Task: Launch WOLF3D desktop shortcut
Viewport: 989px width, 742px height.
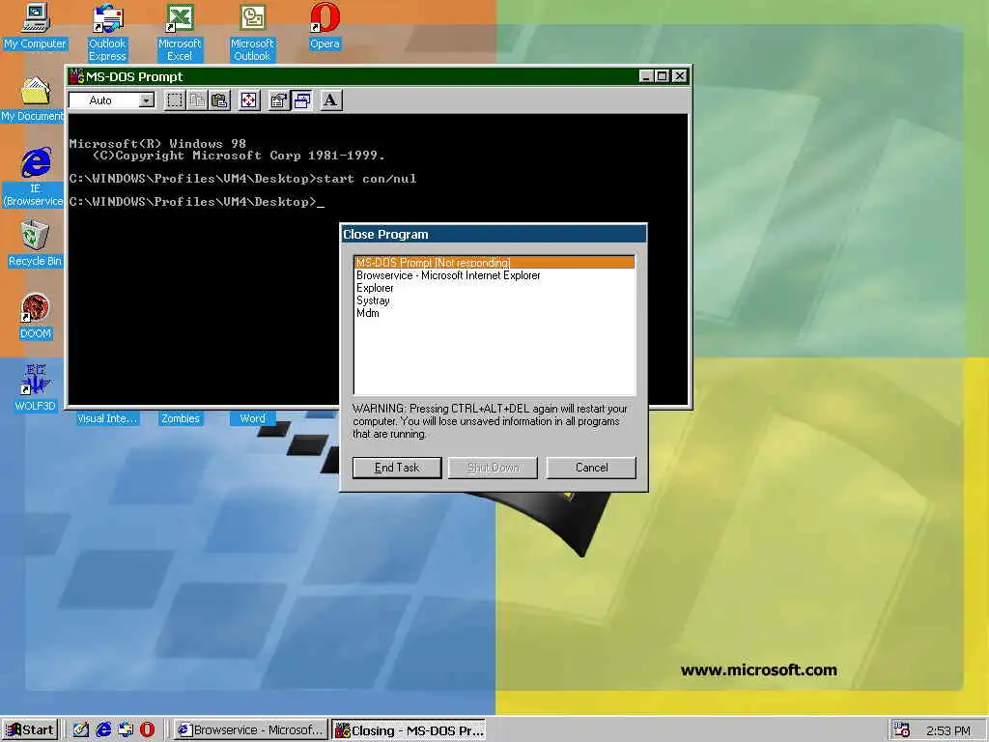Action: pyautogui.click(x=36, y=387)
